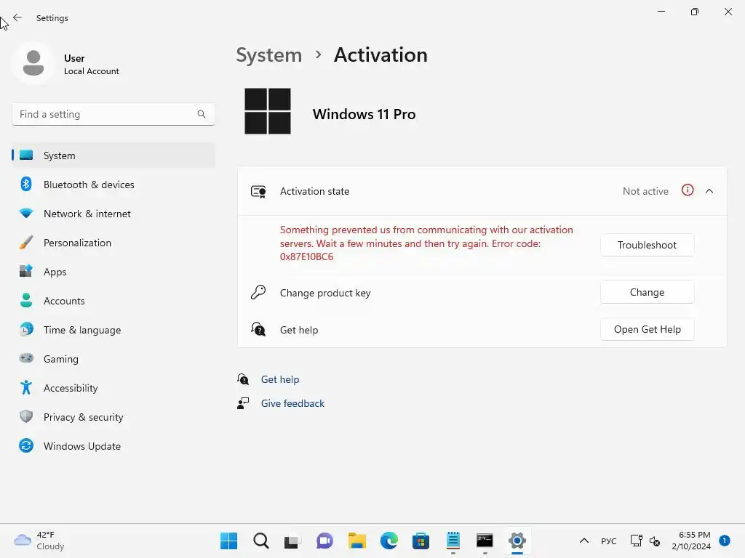
Task: Open File Explorer from taskbar
Action: (356, 541)
